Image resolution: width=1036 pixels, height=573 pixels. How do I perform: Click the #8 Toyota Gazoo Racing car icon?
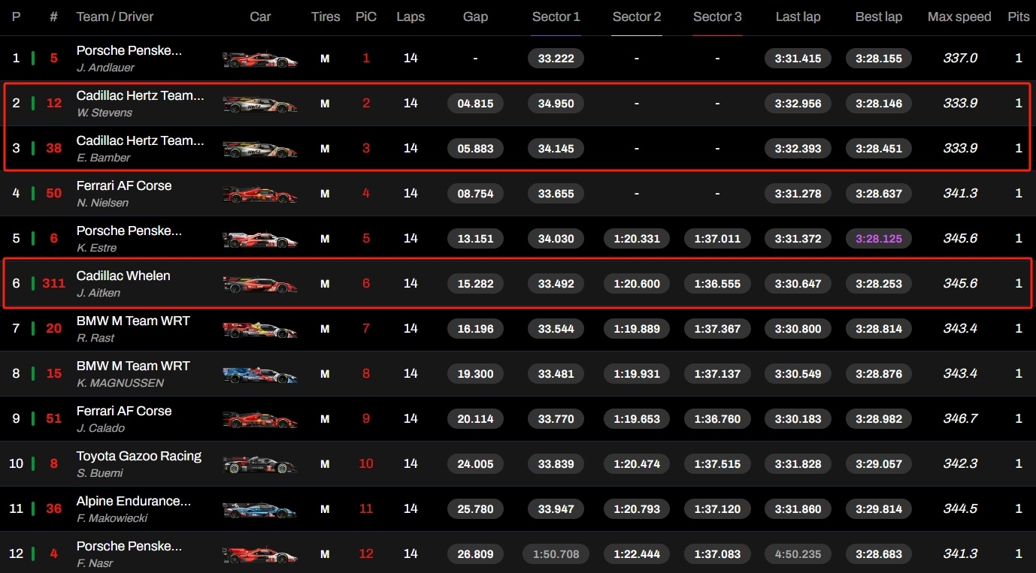pos(260,464)
